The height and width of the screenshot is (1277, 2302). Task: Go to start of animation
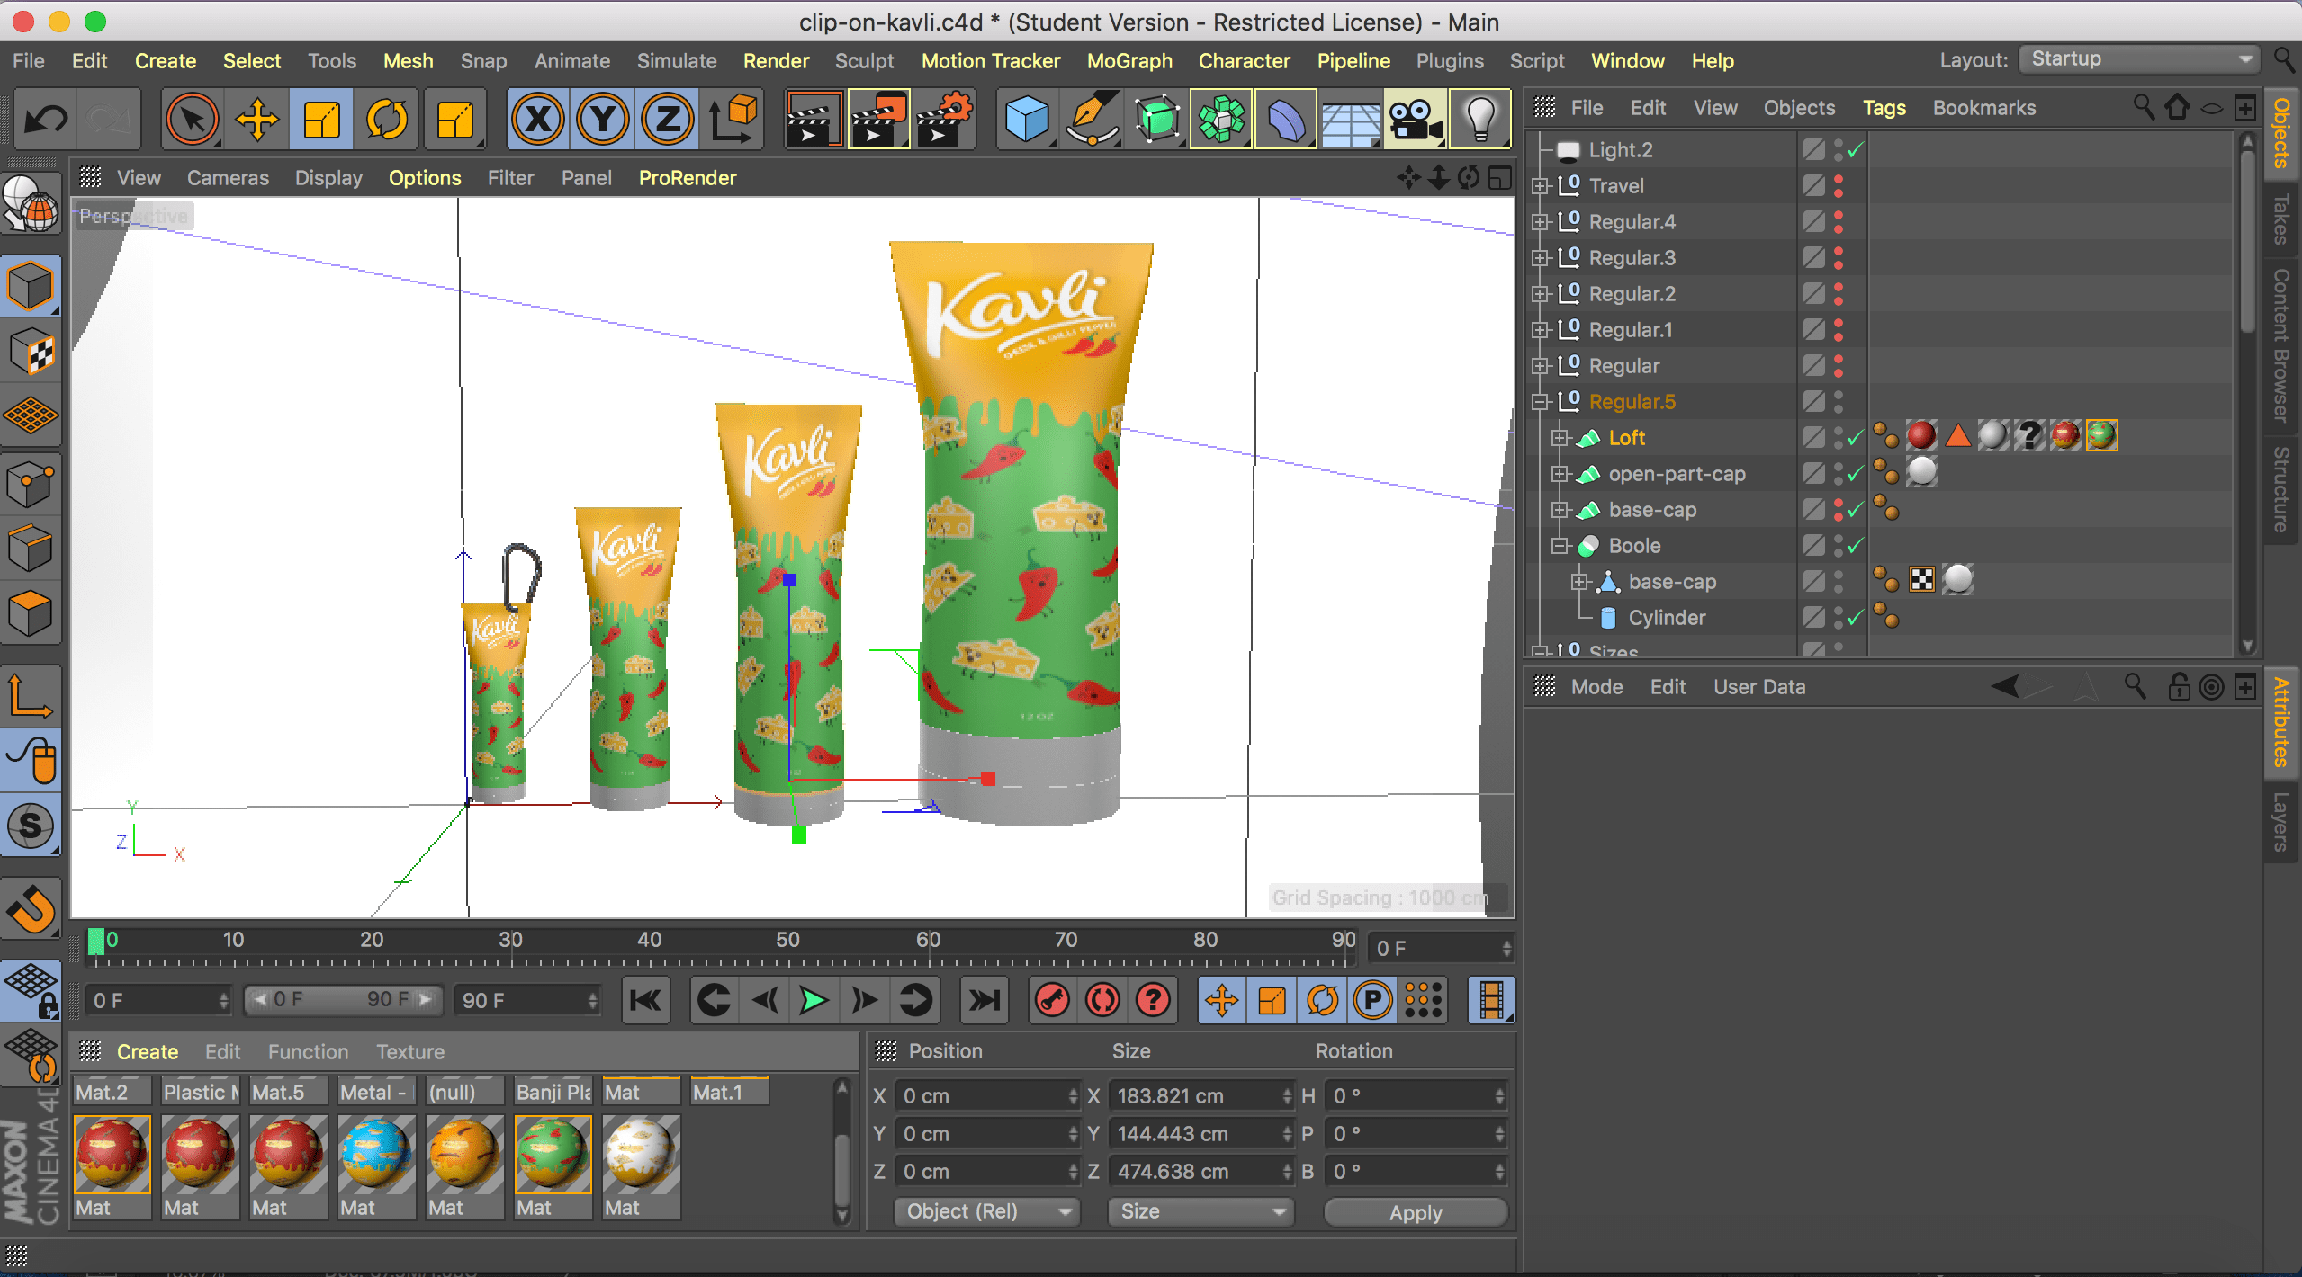point(645,1000)
